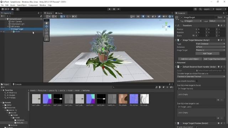Switch to the Game tab
Screen dimensions: 228x128
(x=59, y=13)
